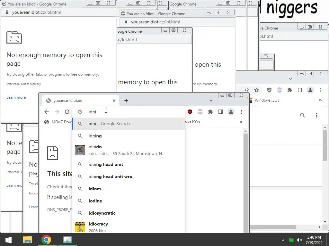
Task: Open the Extensions puzzle icon in front window
Action: [x=210, y=112]
